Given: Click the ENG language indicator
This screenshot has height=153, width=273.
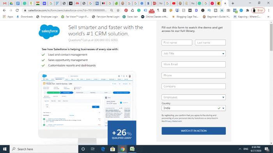Looking at the screenshot, I should coord(246,149).
